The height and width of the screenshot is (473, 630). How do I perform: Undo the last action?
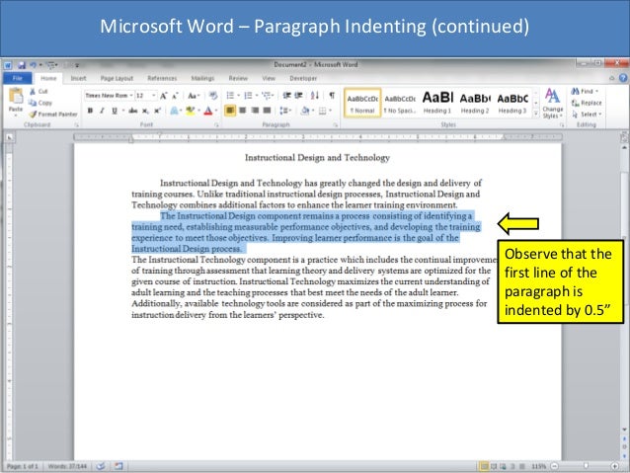tap(33, 65)
